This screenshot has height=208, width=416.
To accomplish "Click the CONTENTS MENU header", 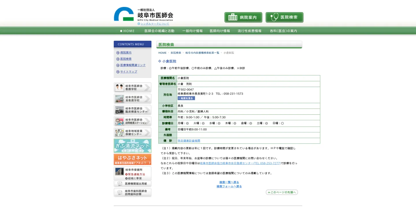I will click(133, 44).
